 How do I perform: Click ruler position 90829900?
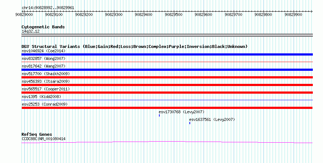(x=293, y=15)
